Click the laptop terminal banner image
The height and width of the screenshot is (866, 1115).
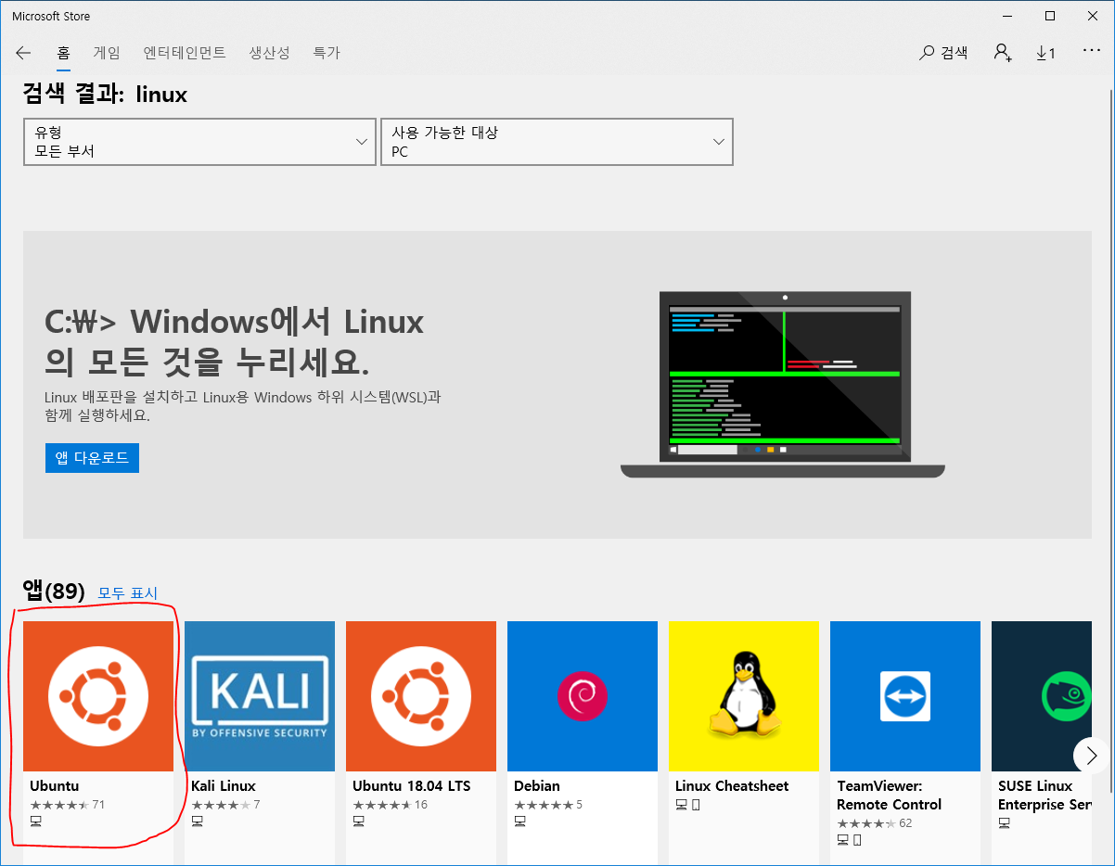tap(783, 385)
